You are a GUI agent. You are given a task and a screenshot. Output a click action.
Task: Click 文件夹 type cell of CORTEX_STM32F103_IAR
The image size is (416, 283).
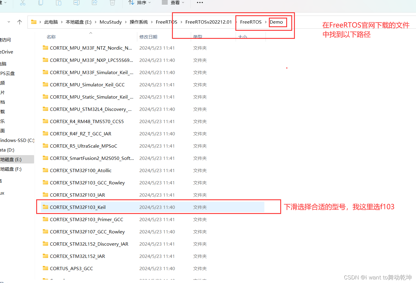click(200, 195)
